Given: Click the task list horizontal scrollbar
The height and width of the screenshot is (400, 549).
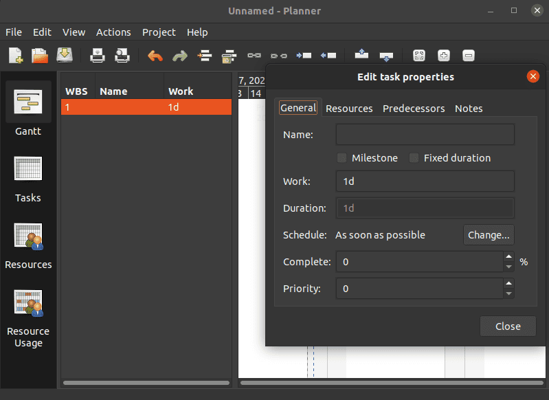Looking at the screenshot, I should (x=146, y=383).
